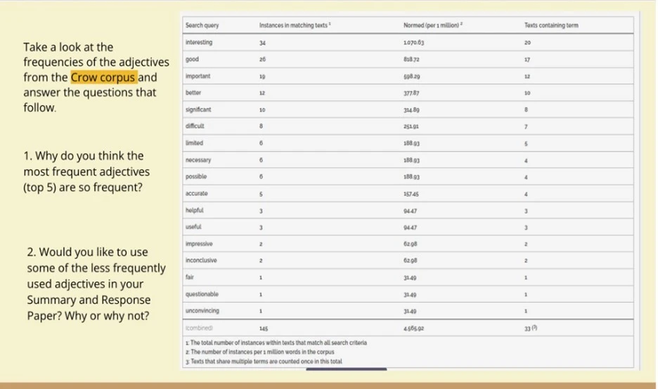The image size is (658, 389).
Task: Select the 'Normed (per 1 million)' column header
Action: pos(432,25)
